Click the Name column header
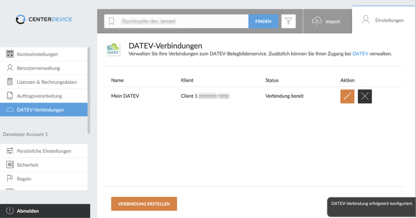The image size is (416, 218). pos(117,80)
